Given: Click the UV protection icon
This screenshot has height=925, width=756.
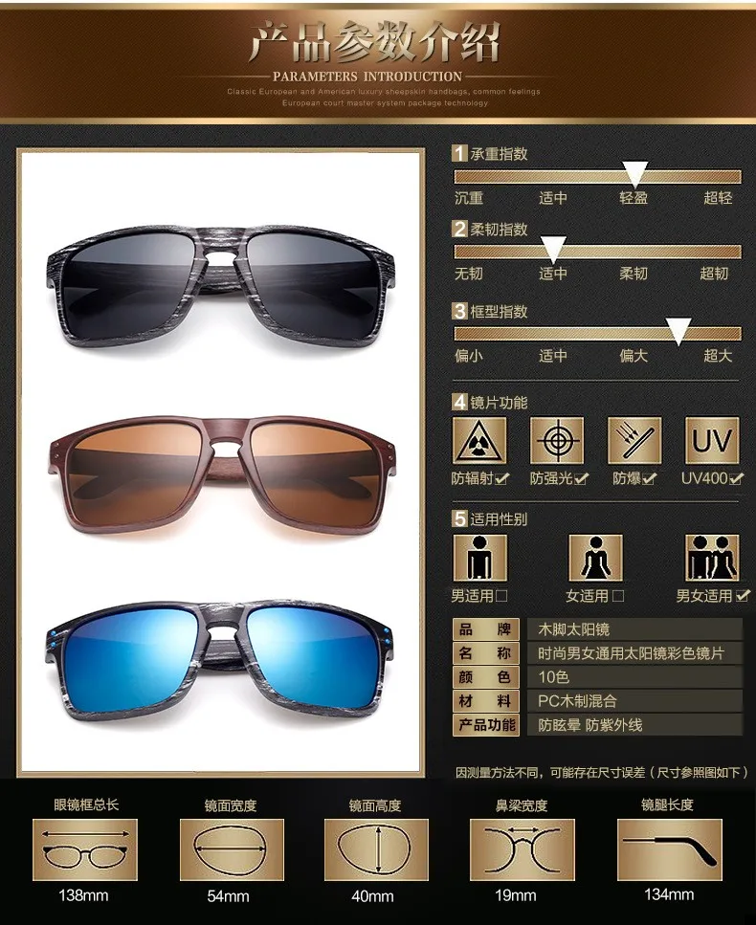Looking at the screenshot, I should (712, 441).
